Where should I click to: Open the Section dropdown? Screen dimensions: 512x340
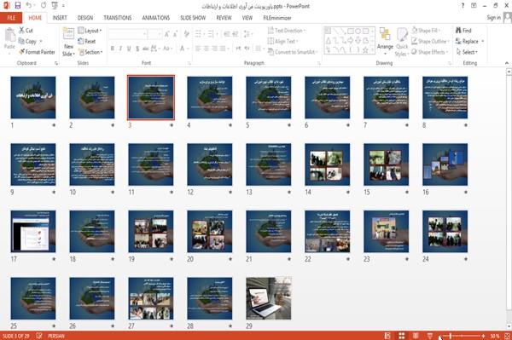coord(90,52)
